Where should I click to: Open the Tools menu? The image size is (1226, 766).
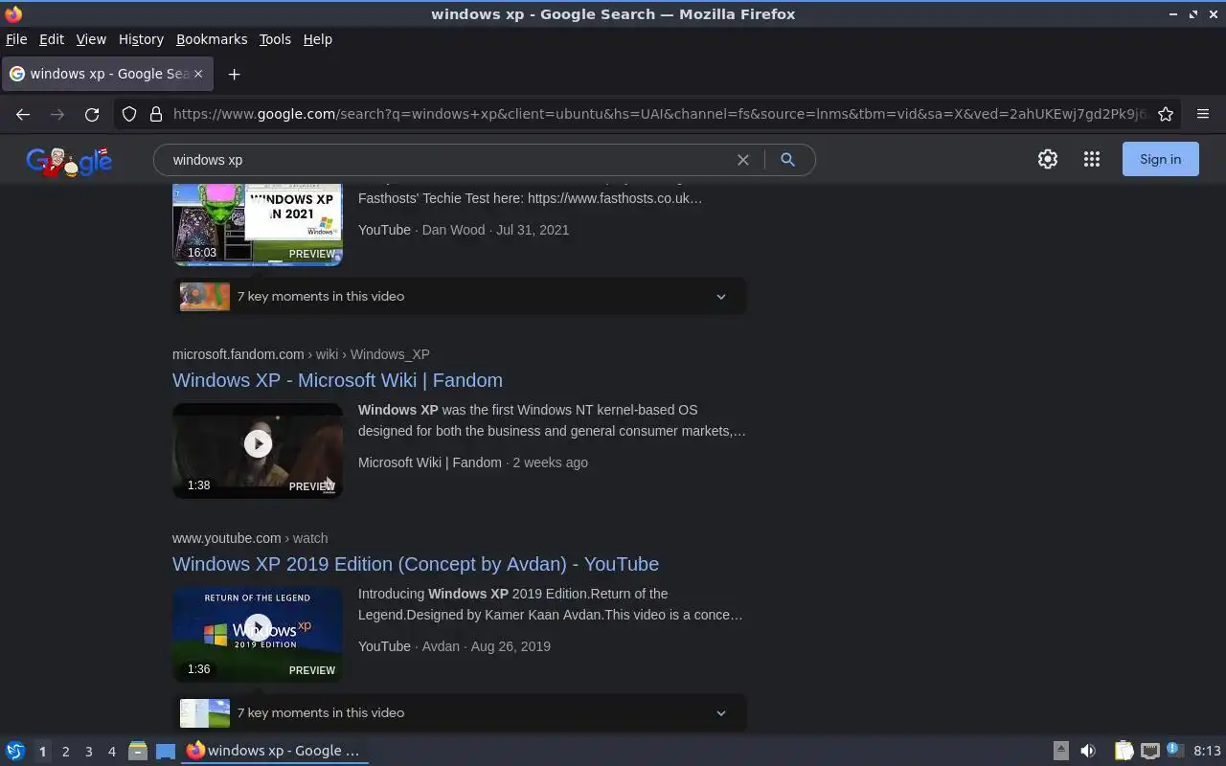[275, 39]
